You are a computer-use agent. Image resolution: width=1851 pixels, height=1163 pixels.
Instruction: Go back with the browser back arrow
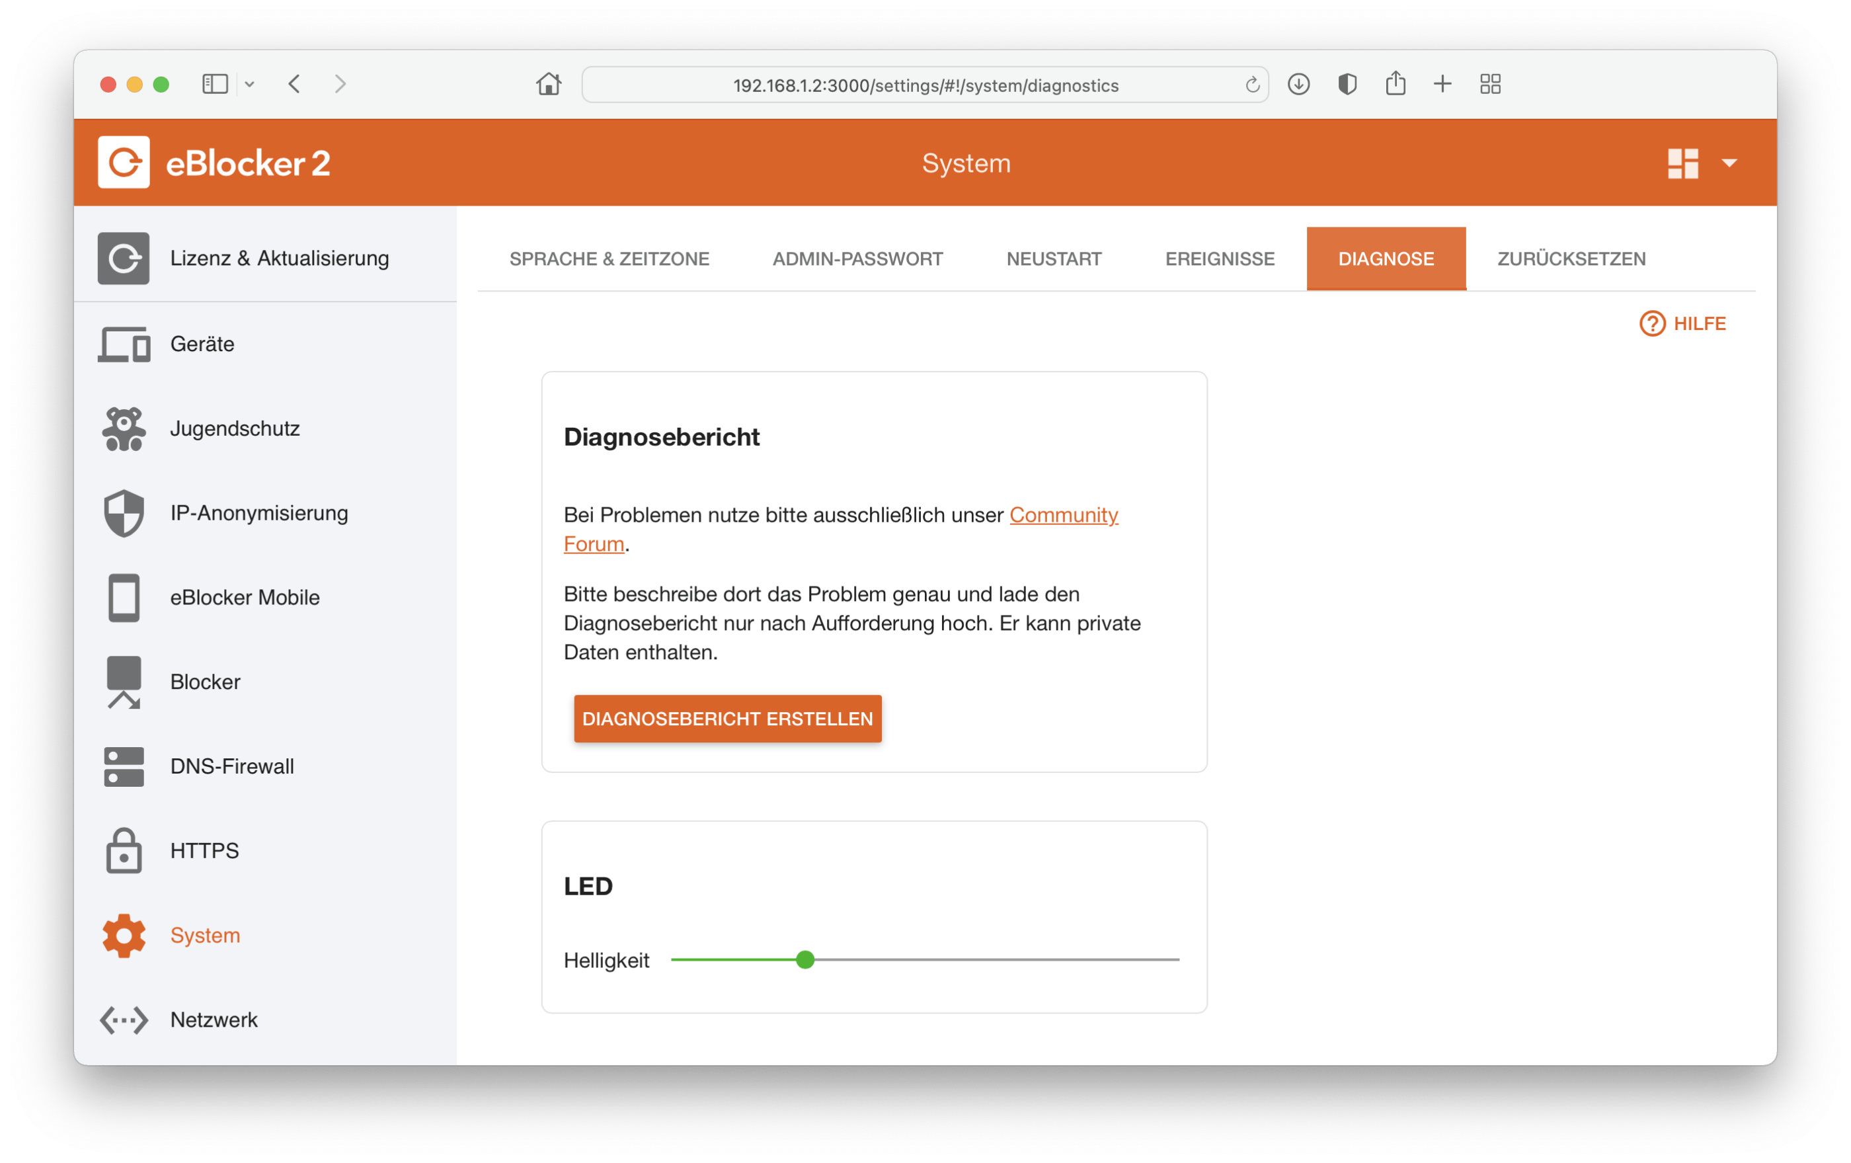tap(294, 84)
